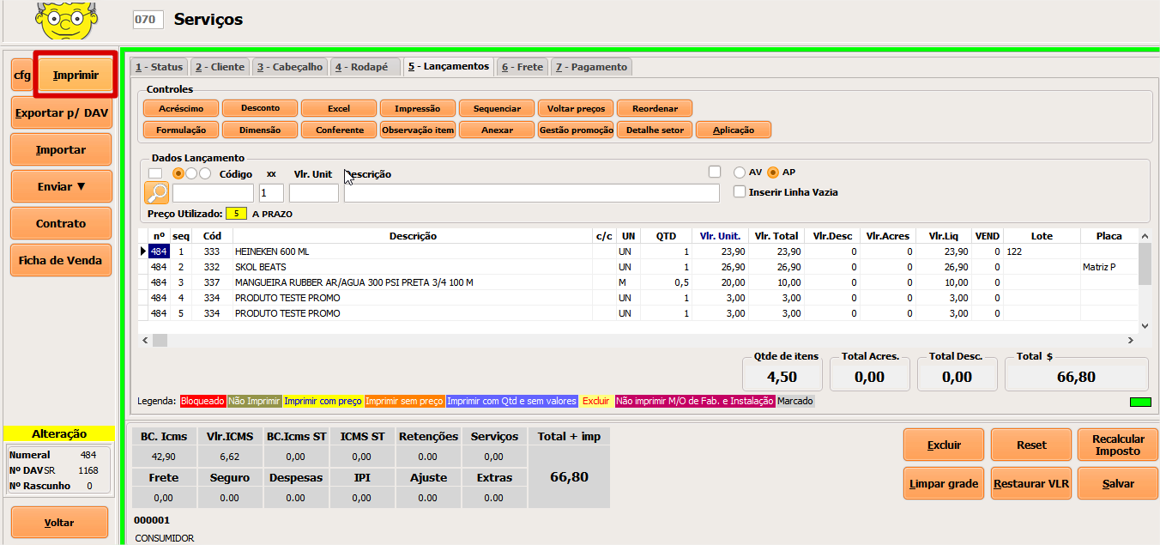Enable the Inserir Linha Vazia checkbox
The image size is (1160, 545).
click(740, 192)
